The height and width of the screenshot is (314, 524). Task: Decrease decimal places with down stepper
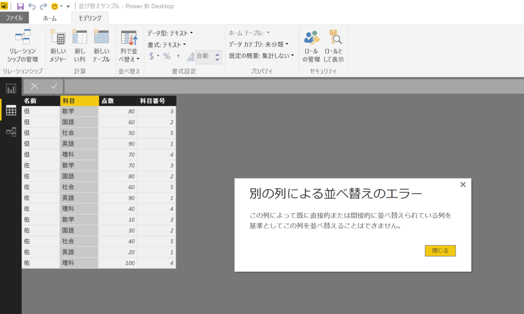[x=217, y=59]
